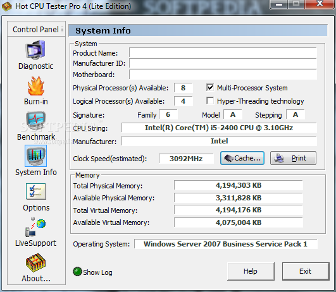Open the Diagnostic panel icon
This screenshot has height=292, width=336.
(35, 50)
